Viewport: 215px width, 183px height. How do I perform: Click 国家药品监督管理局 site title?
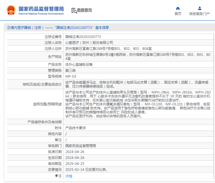click(41, 9)
